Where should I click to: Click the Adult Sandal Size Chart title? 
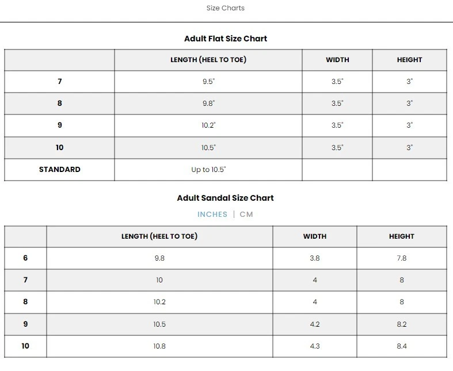pyautogui.click(x=226, y=198)
